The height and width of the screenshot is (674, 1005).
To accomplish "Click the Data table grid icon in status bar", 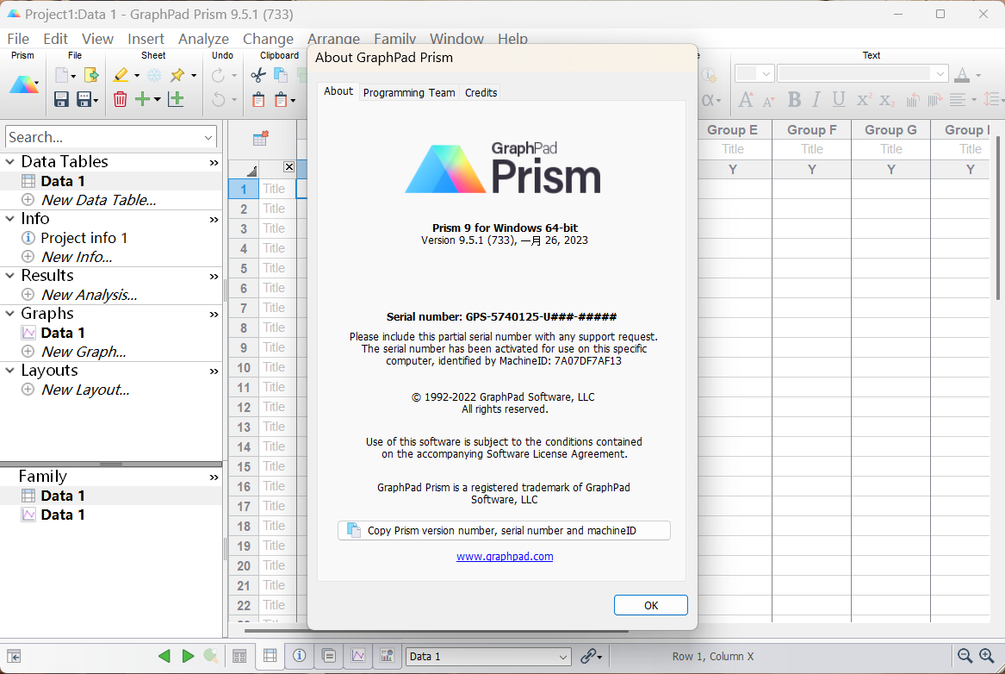I will pos(270,655).
